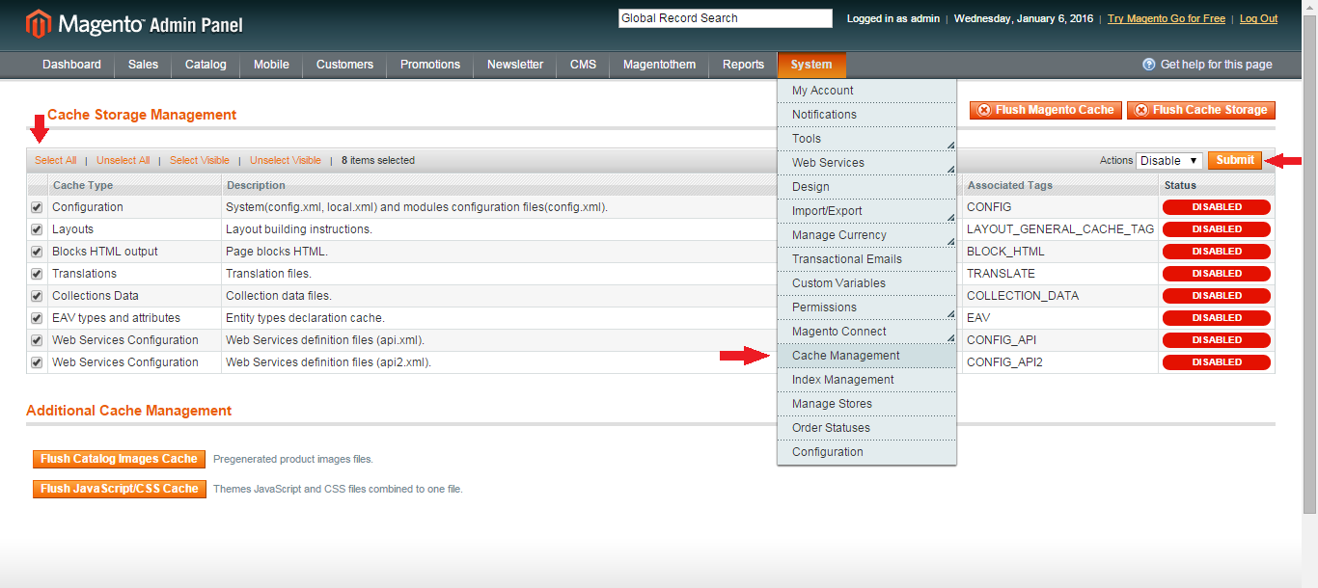
Task: Choose Manage Stores menu entry
Action: [866, 404]
